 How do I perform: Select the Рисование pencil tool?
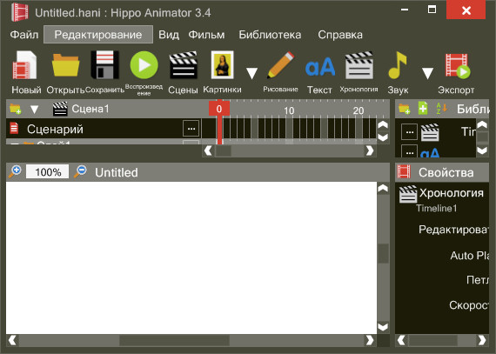click(x=280, y=65)
